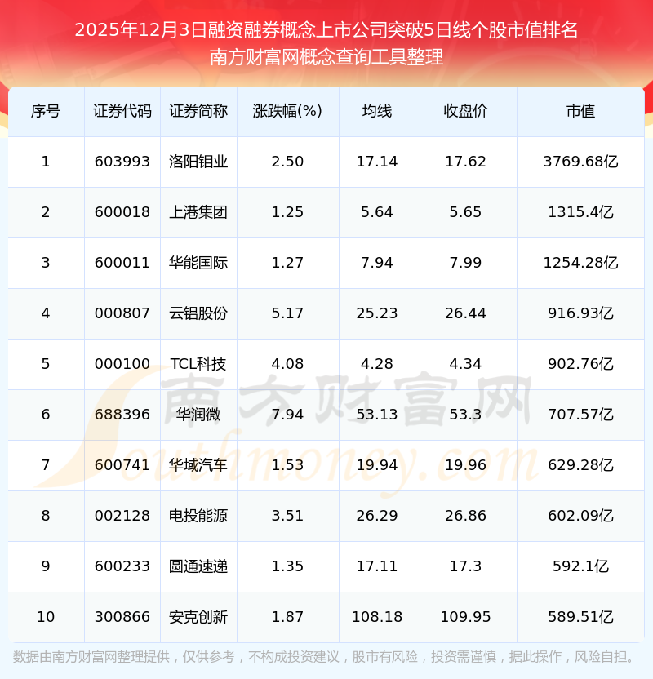The image size is (653, 679).
Task: Click market value 1254.28亿
Action: click(x=580, y=263)
